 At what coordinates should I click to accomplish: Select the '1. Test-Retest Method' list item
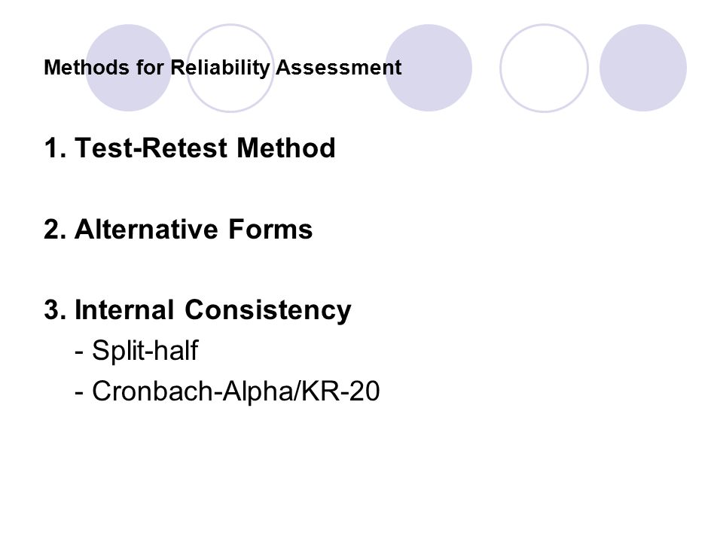pyautogui.click(x=190, y=148)
